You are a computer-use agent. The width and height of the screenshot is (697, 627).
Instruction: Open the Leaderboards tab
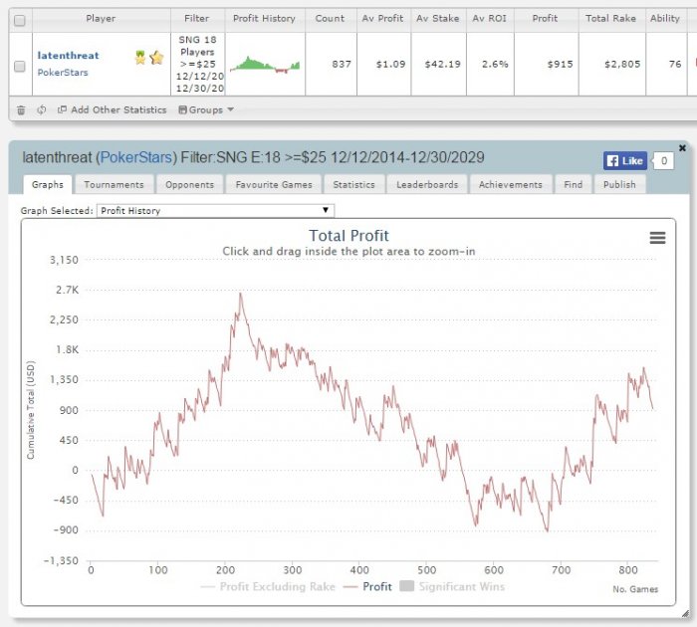427,184
